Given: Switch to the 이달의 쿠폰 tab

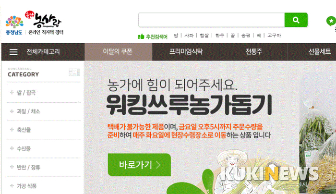Looking at the screenshot, I should tap(118, 52).
